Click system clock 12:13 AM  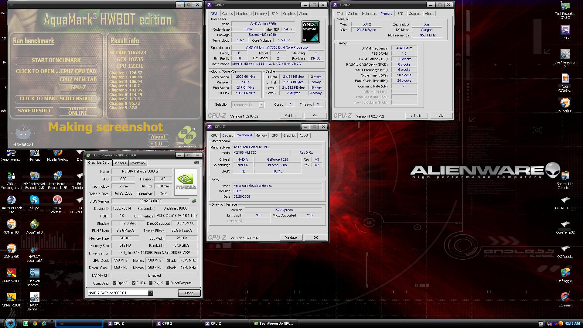pyautogui.click(x=572, y=323)
